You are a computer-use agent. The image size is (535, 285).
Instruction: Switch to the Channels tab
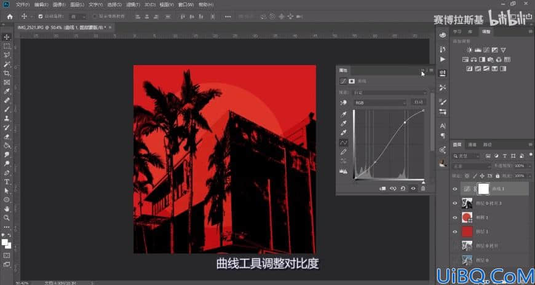(472, 144)
